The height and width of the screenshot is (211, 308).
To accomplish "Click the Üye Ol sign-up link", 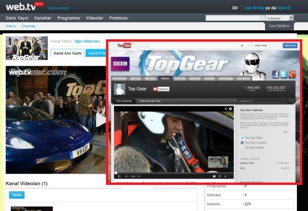I will click(284, 8).
